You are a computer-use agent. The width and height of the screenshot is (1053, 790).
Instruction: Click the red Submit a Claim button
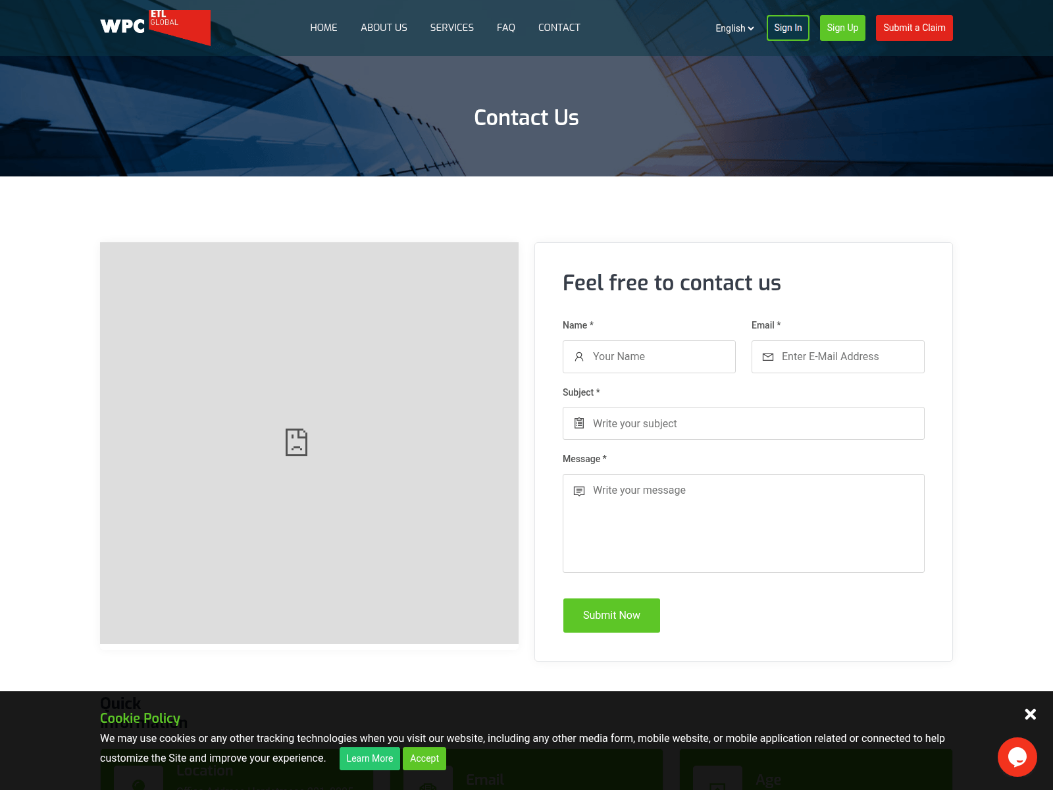click(914, 28)
